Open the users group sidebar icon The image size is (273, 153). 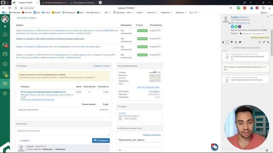tap(5, 54)
